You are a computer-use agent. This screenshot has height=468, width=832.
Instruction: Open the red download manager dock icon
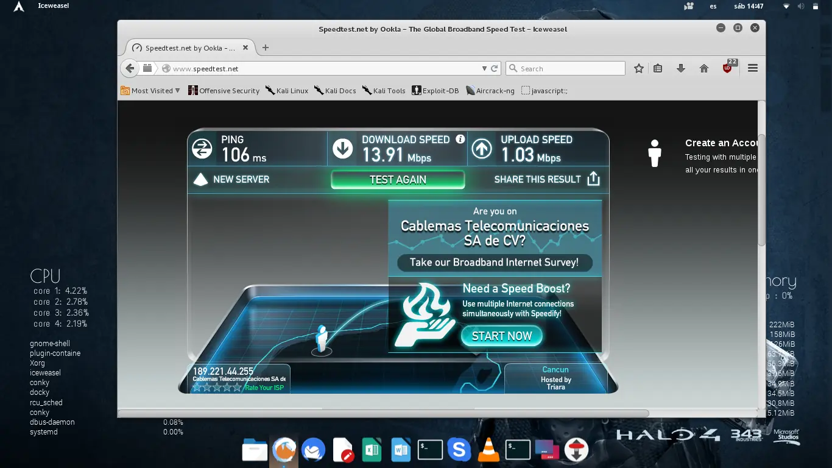pyautogui.click(x=576, y=450)
